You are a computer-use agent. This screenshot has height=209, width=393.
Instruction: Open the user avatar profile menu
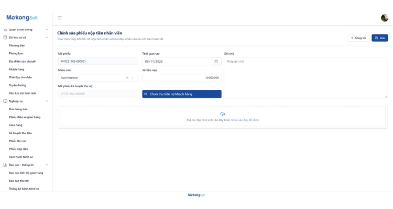(385, 18)
